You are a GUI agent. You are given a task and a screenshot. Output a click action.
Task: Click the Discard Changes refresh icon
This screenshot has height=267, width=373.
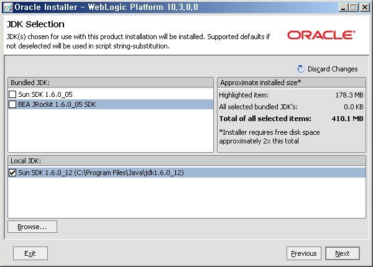click(301, 69)
